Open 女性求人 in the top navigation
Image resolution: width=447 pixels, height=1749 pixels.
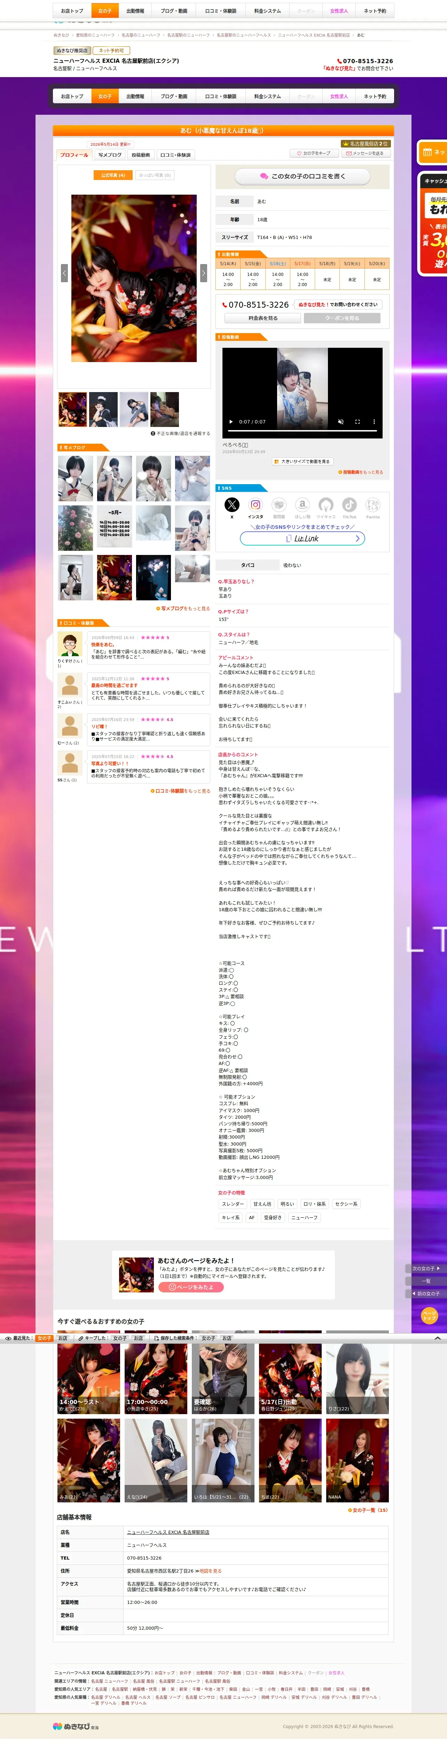click(x=339, y=11)
